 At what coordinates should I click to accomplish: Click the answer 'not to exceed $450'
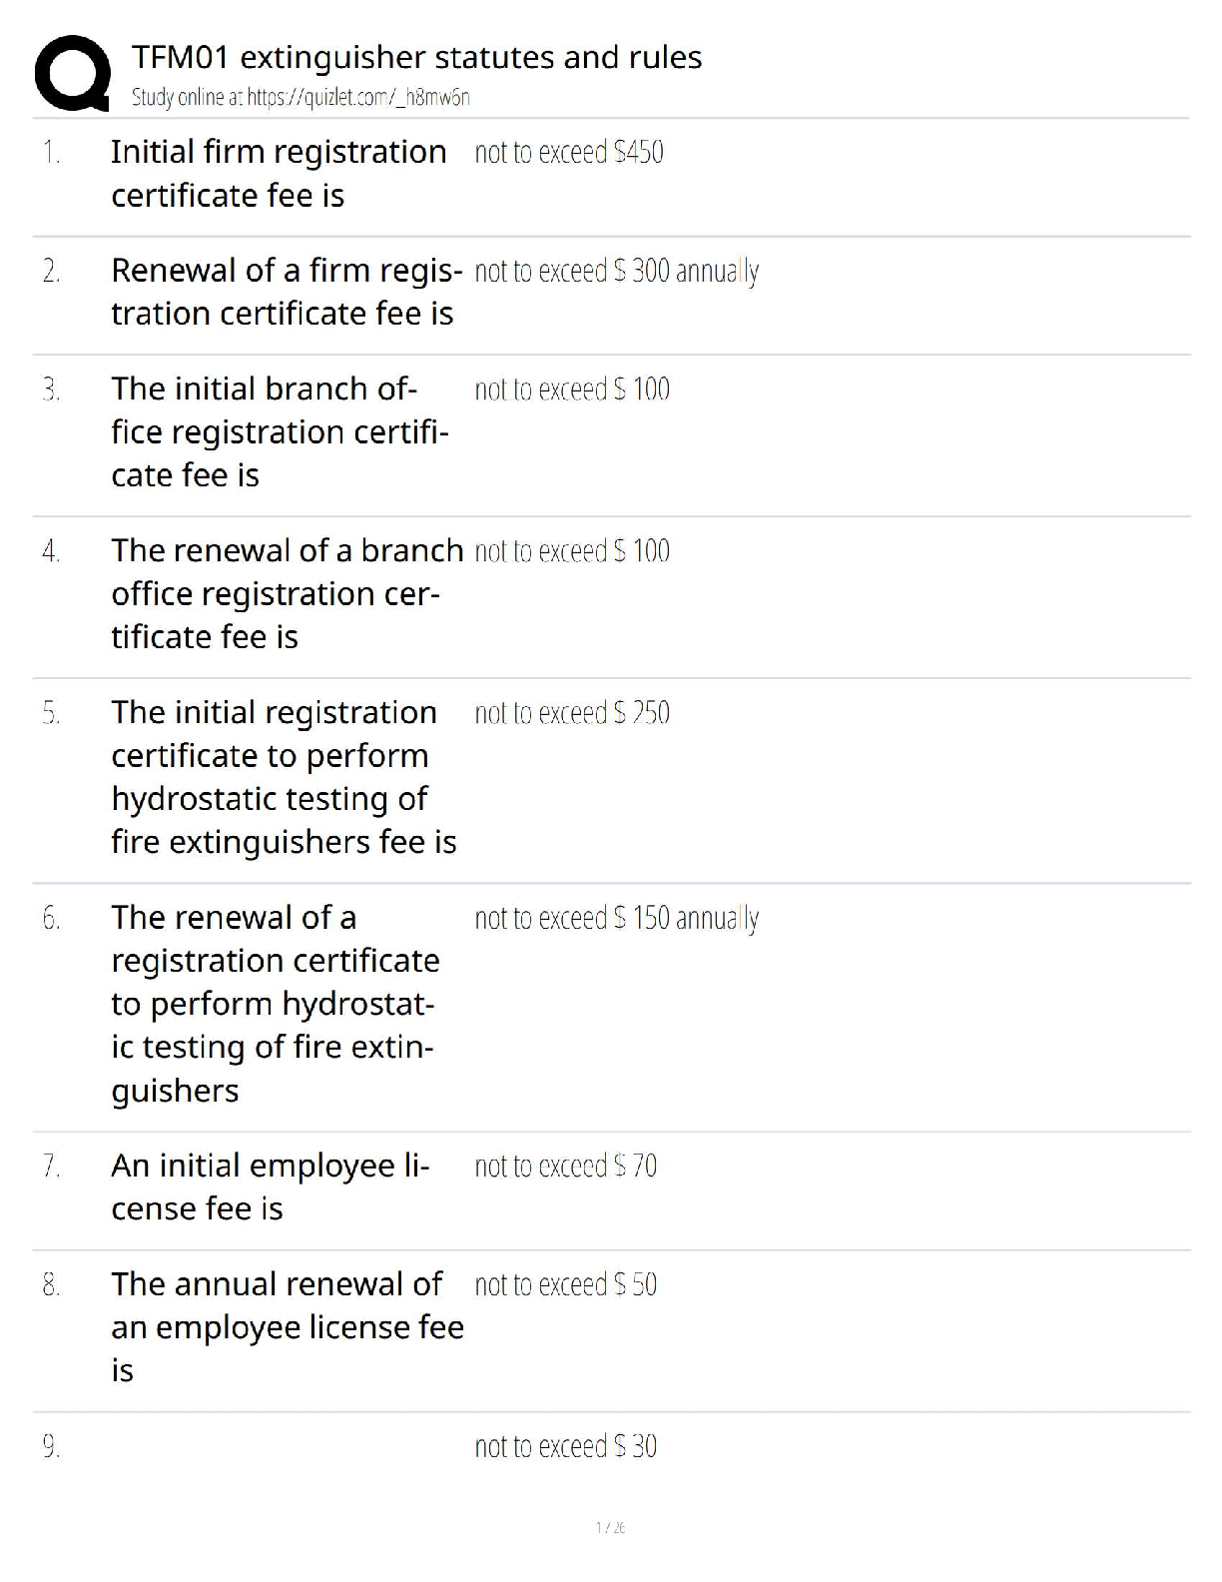569,153
